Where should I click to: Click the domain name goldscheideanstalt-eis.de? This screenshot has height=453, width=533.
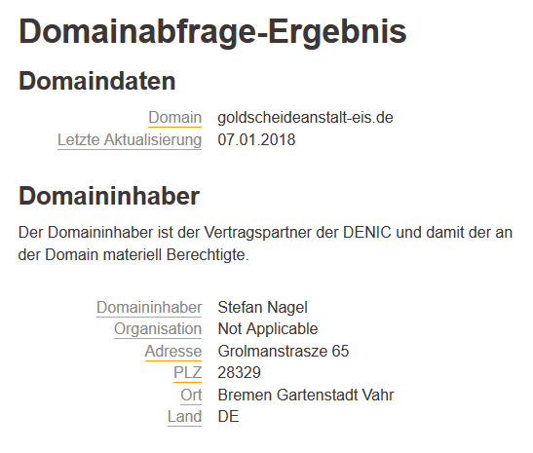point(305,118)
